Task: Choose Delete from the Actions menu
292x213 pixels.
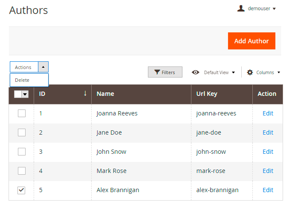Action: pos(22,80)
